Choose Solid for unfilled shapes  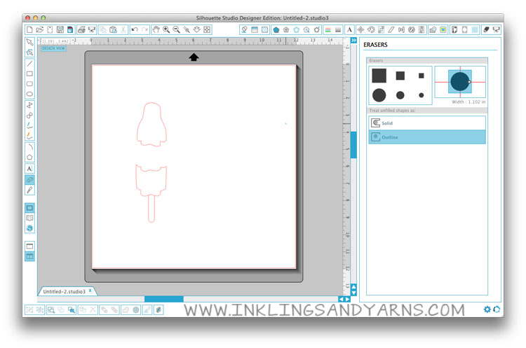[427, 123]
